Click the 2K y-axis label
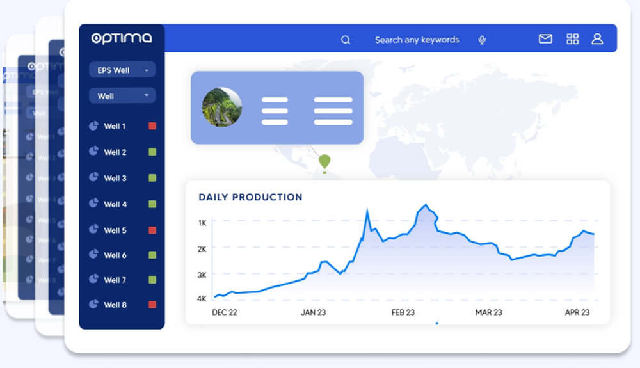Image resolution: width=640 pixels, height=368 pixels. 202,249
